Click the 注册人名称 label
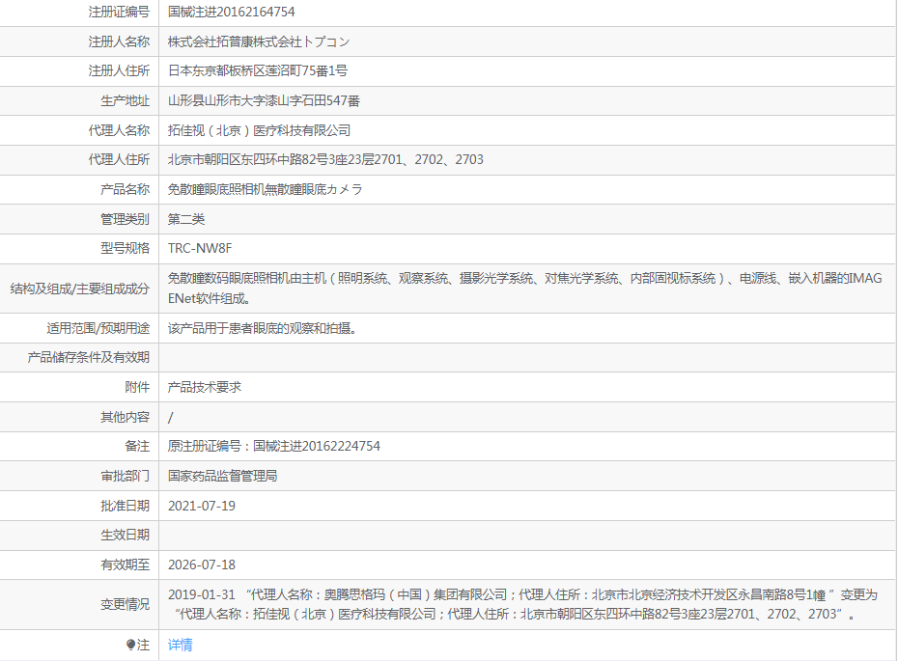898x661 pixels. pyautogui.click(x=119, y=41)
